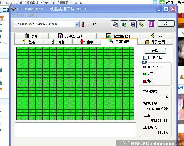Switch to the 文件基准测试 tab
The width and height of the screenshot is (184, 146).
(x=72, y=36)
